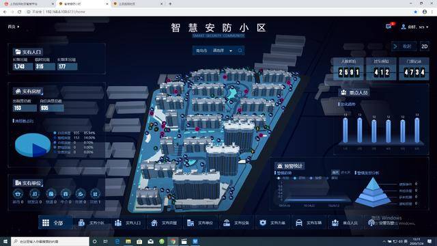Click the 快递 unit category icon

[x=51, y=193]
